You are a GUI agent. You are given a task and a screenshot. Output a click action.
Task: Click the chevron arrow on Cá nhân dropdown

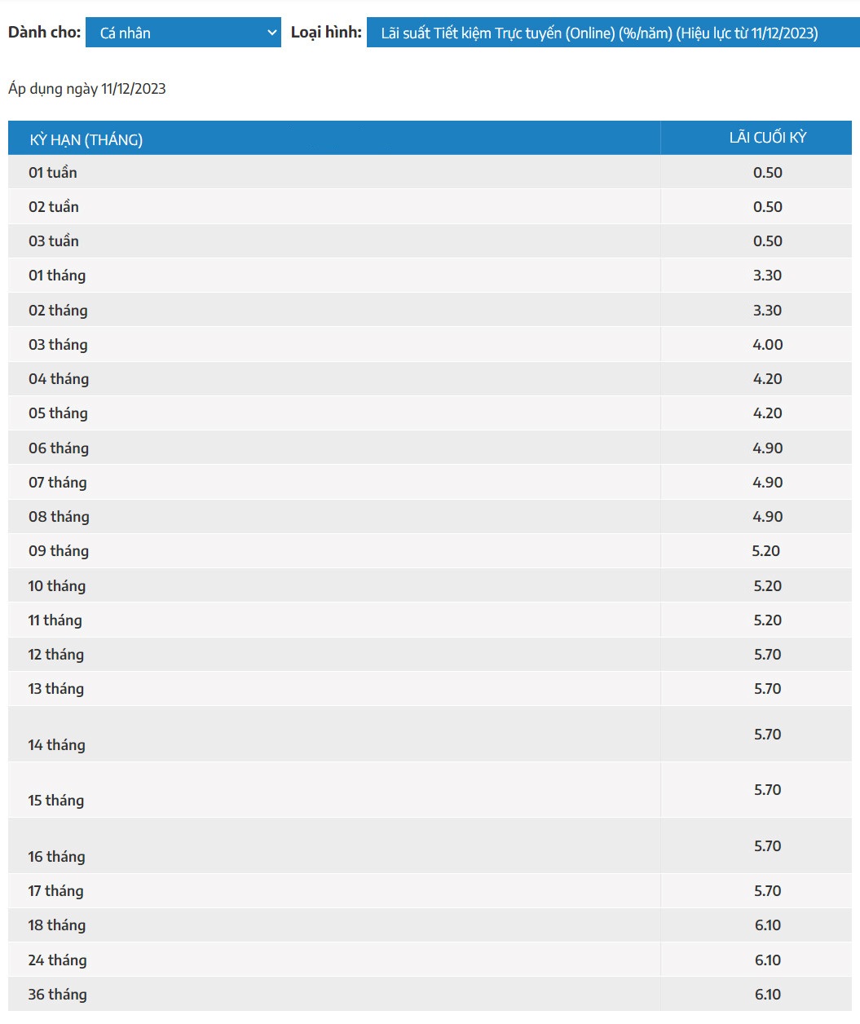[x=272, y=33]
